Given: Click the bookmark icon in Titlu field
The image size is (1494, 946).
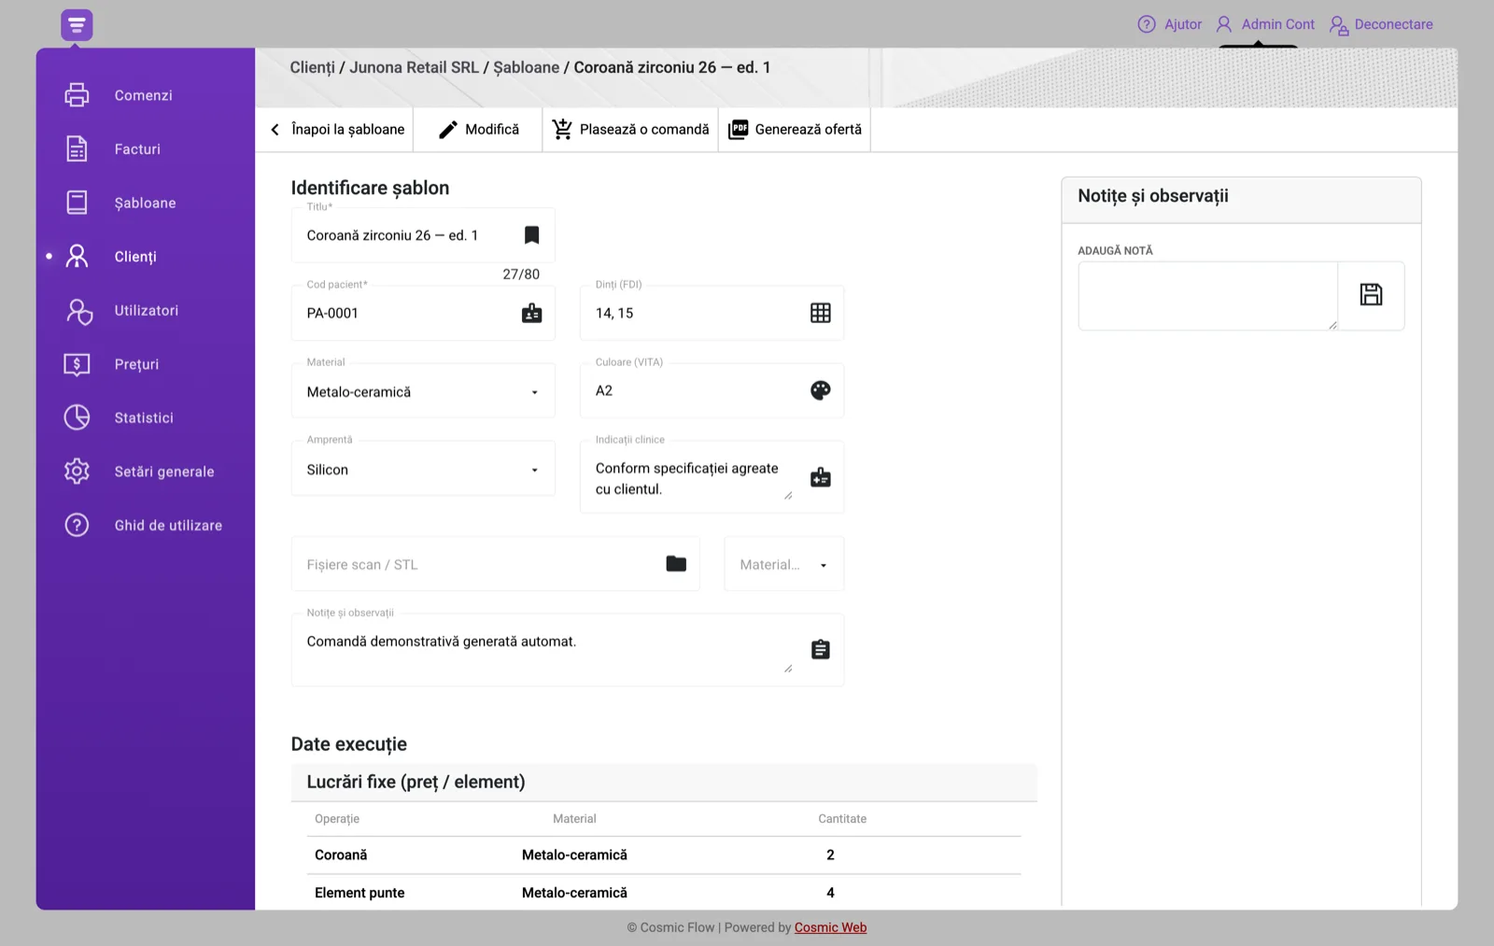Looking at the screenshot, I should 531,235.
